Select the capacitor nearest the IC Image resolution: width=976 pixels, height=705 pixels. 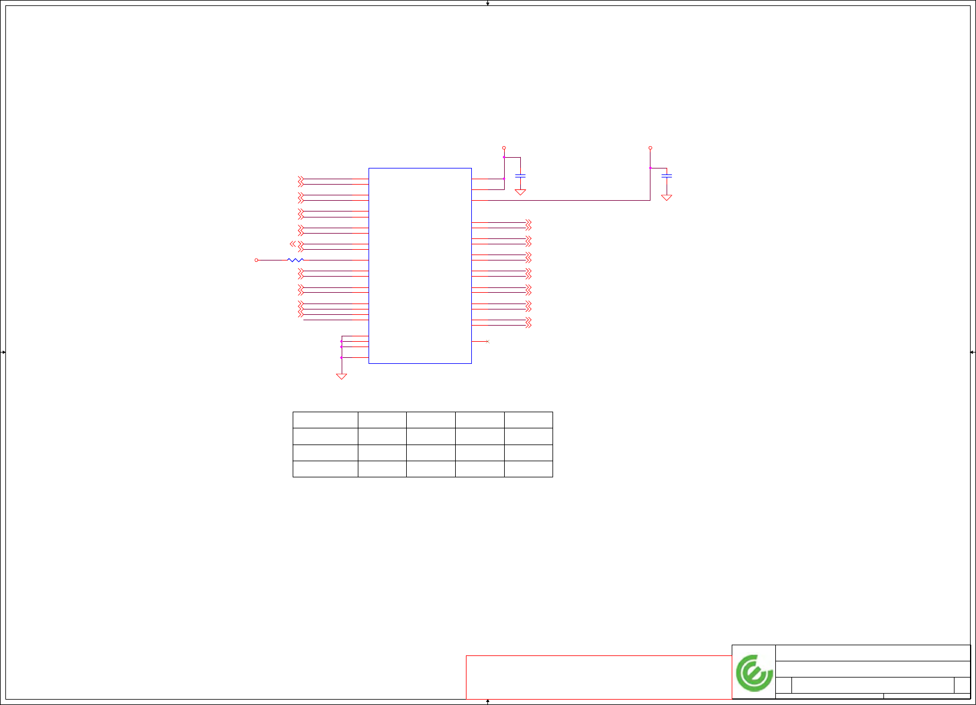pos(520,176)
